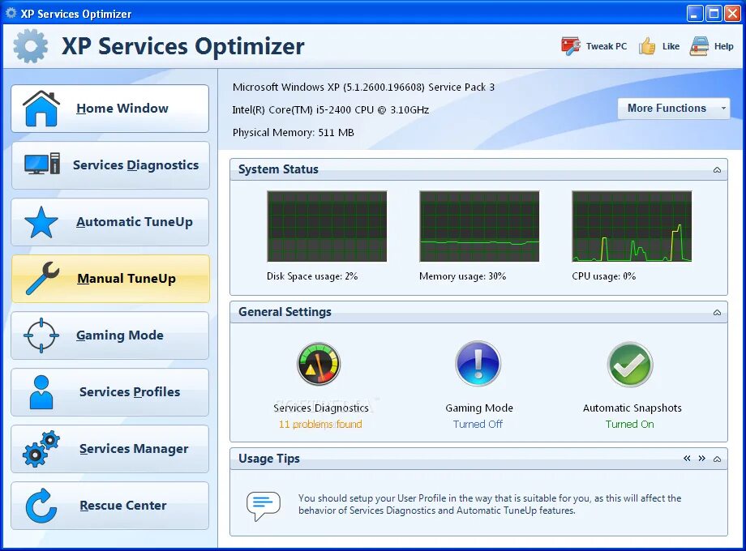Click the Automatic TuneUp star icon
This screenshot has height=551, width=746.
tap(41, 222)
